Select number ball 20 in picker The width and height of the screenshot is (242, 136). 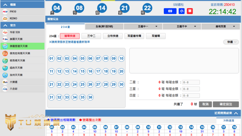[121, 71]
